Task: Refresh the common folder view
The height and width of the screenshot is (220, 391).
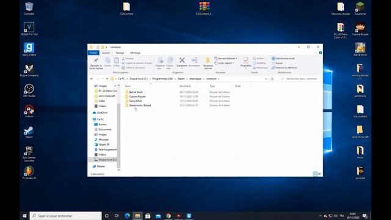Action: pos(272,79)
